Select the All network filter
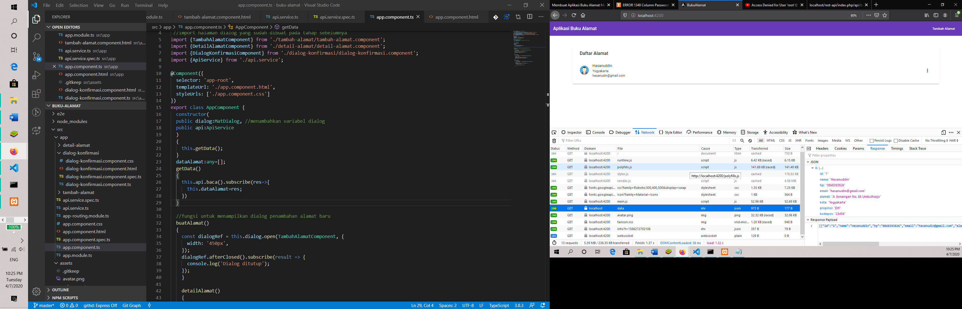Screen dimensions: 962x309 [x=761, y=141]
